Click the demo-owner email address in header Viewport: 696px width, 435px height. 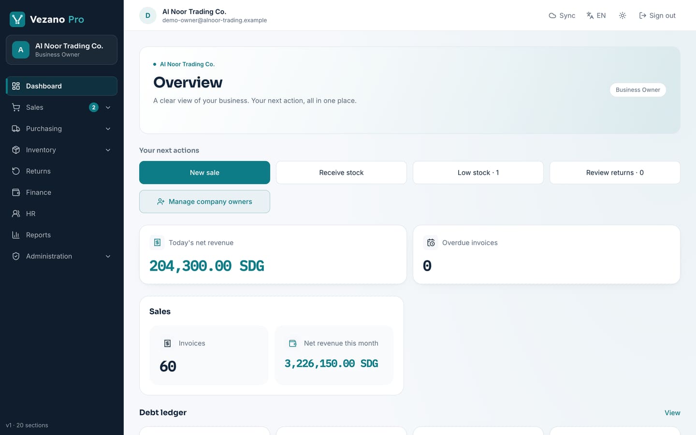[x=215, y=20]
